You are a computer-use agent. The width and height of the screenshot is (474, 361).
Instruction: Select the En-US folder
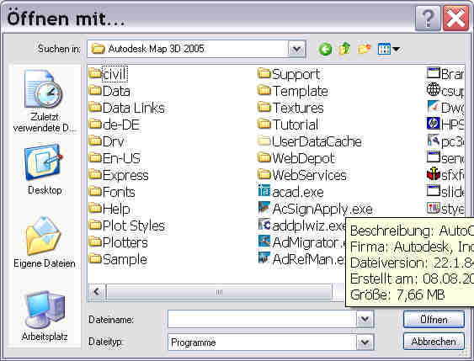(115, 158)
